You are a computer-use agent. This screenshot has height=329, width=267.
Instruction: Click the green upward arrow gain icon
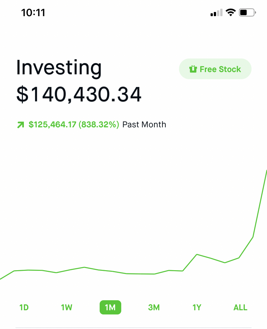[21, 125]
